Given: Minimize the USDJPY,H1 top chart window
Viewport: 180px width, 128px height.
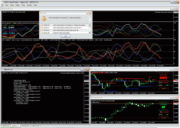Looking at the screenshot, I should 171,9.
